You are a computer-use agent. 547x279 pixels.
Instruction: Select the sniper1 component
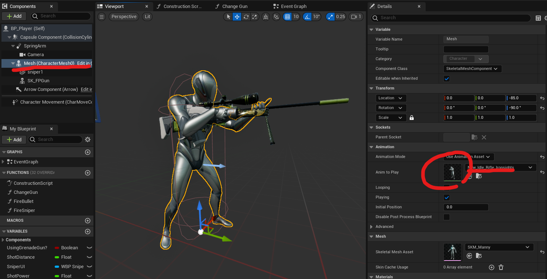[35, 72]
